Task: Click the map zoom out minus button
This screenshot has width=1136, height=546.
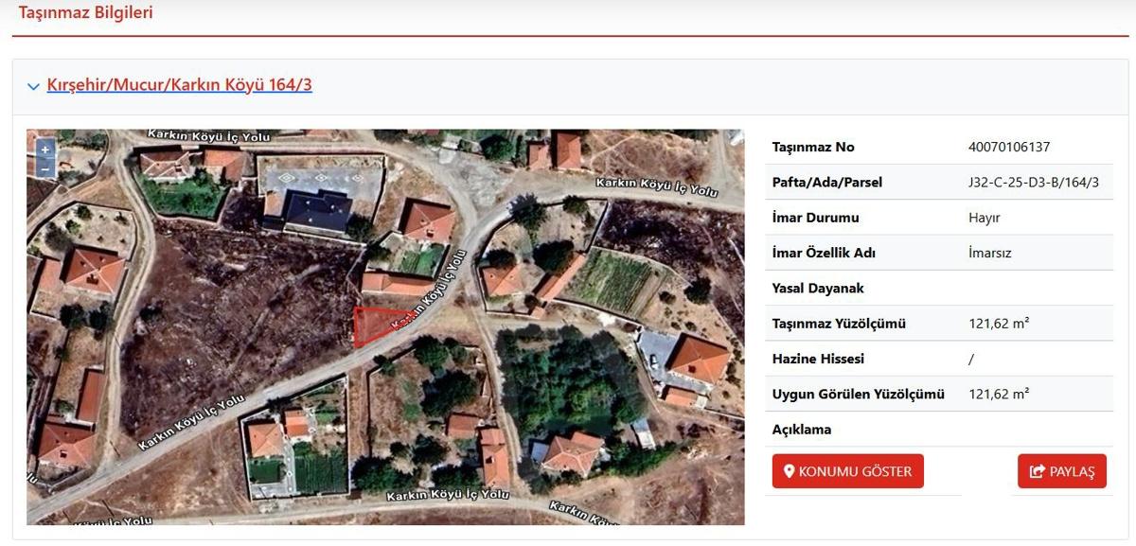Action: pos(44,168)
